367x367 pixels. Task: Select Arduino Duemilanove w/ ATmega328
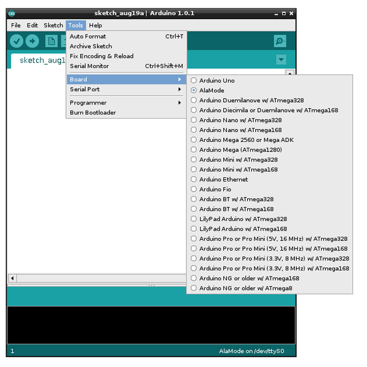(x=269, y=100)
